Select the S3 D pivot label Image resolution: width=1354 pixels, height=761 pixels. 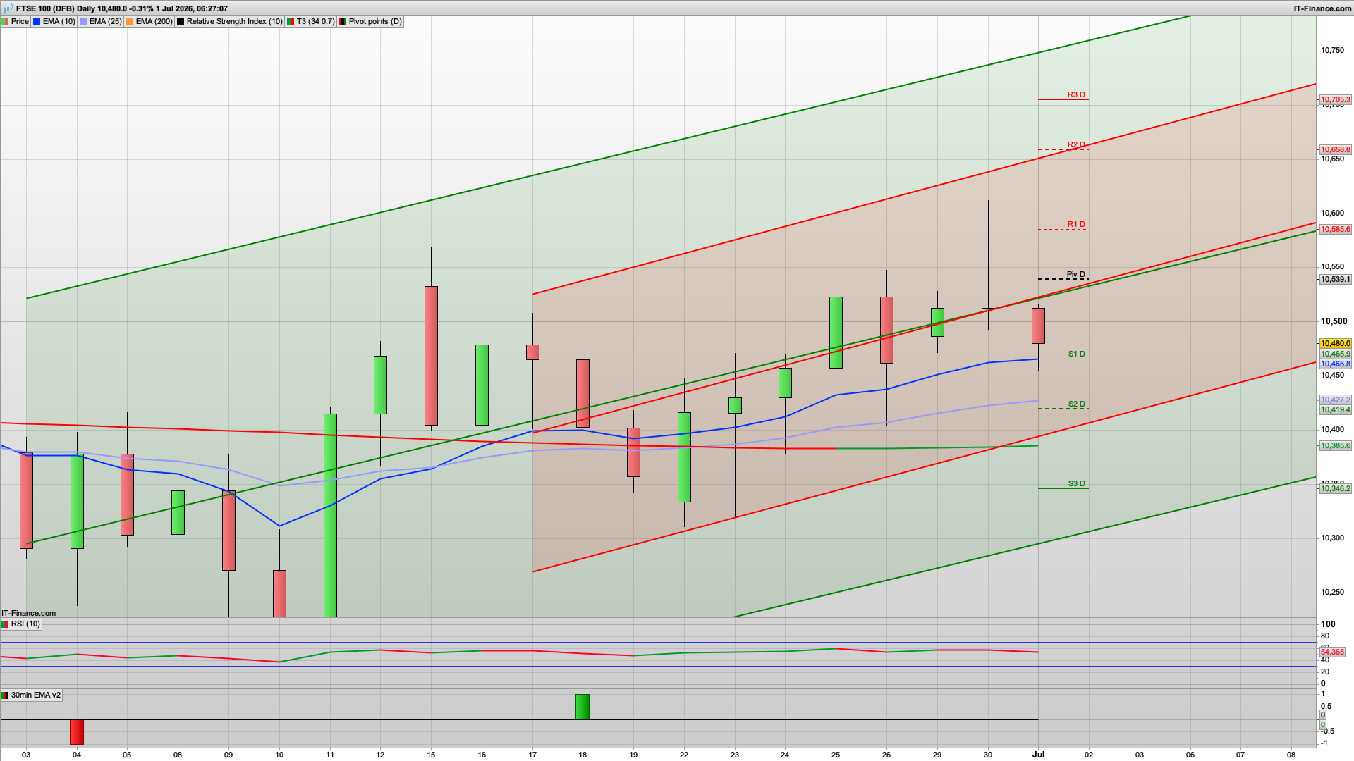[1076, 483]
